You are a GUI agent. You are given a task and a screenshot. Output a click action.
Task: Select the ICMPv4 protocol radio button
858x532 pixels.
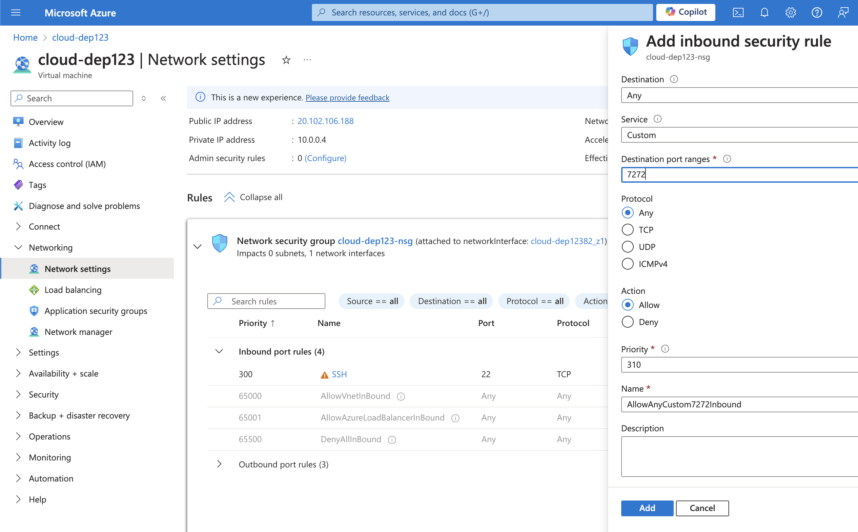(627, 264)
